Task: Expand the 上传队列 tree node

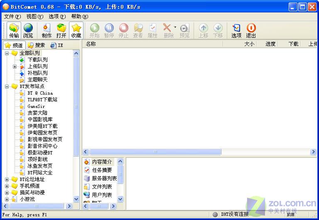Action: tap(15, 66)
